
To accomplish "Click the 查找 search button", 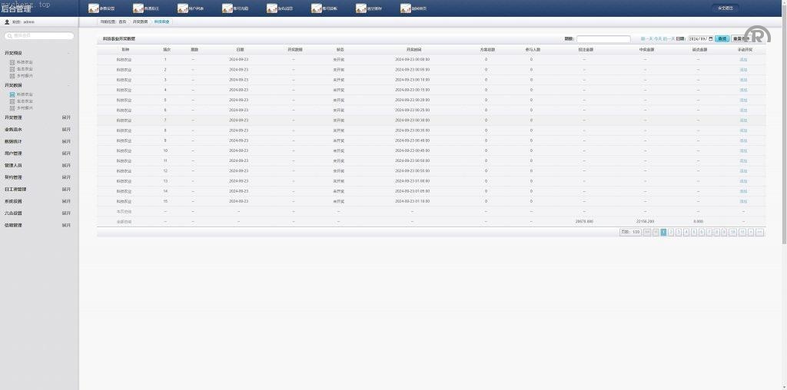I will point(722,38).
